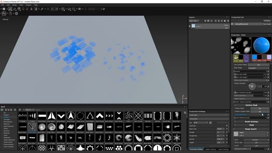Screen dimensions: 272x153
Task: Toggle Use Custom Shape On button
Action: click(258, 65)
